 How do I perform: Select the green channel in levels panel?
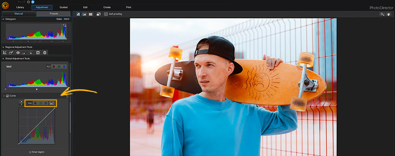59,67
